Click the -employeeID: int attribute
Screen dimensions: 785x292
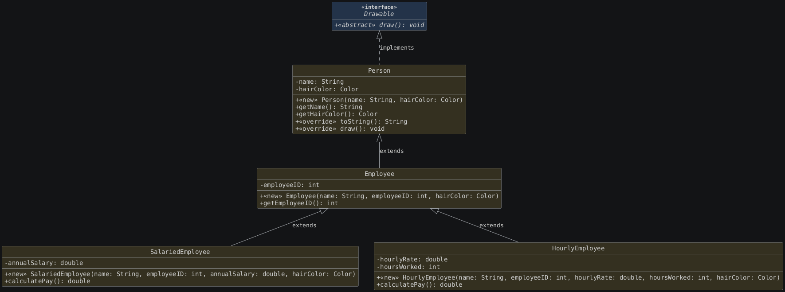[290, 185]
